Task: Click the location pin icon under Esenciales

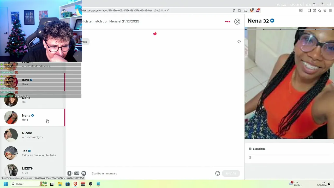Action: (250, 158)
